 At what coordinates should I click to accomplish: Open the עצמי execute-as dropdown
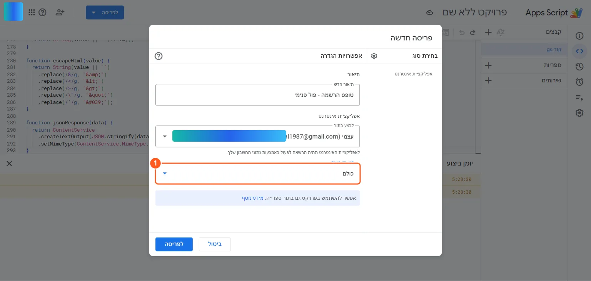click(x=257, y=136)
